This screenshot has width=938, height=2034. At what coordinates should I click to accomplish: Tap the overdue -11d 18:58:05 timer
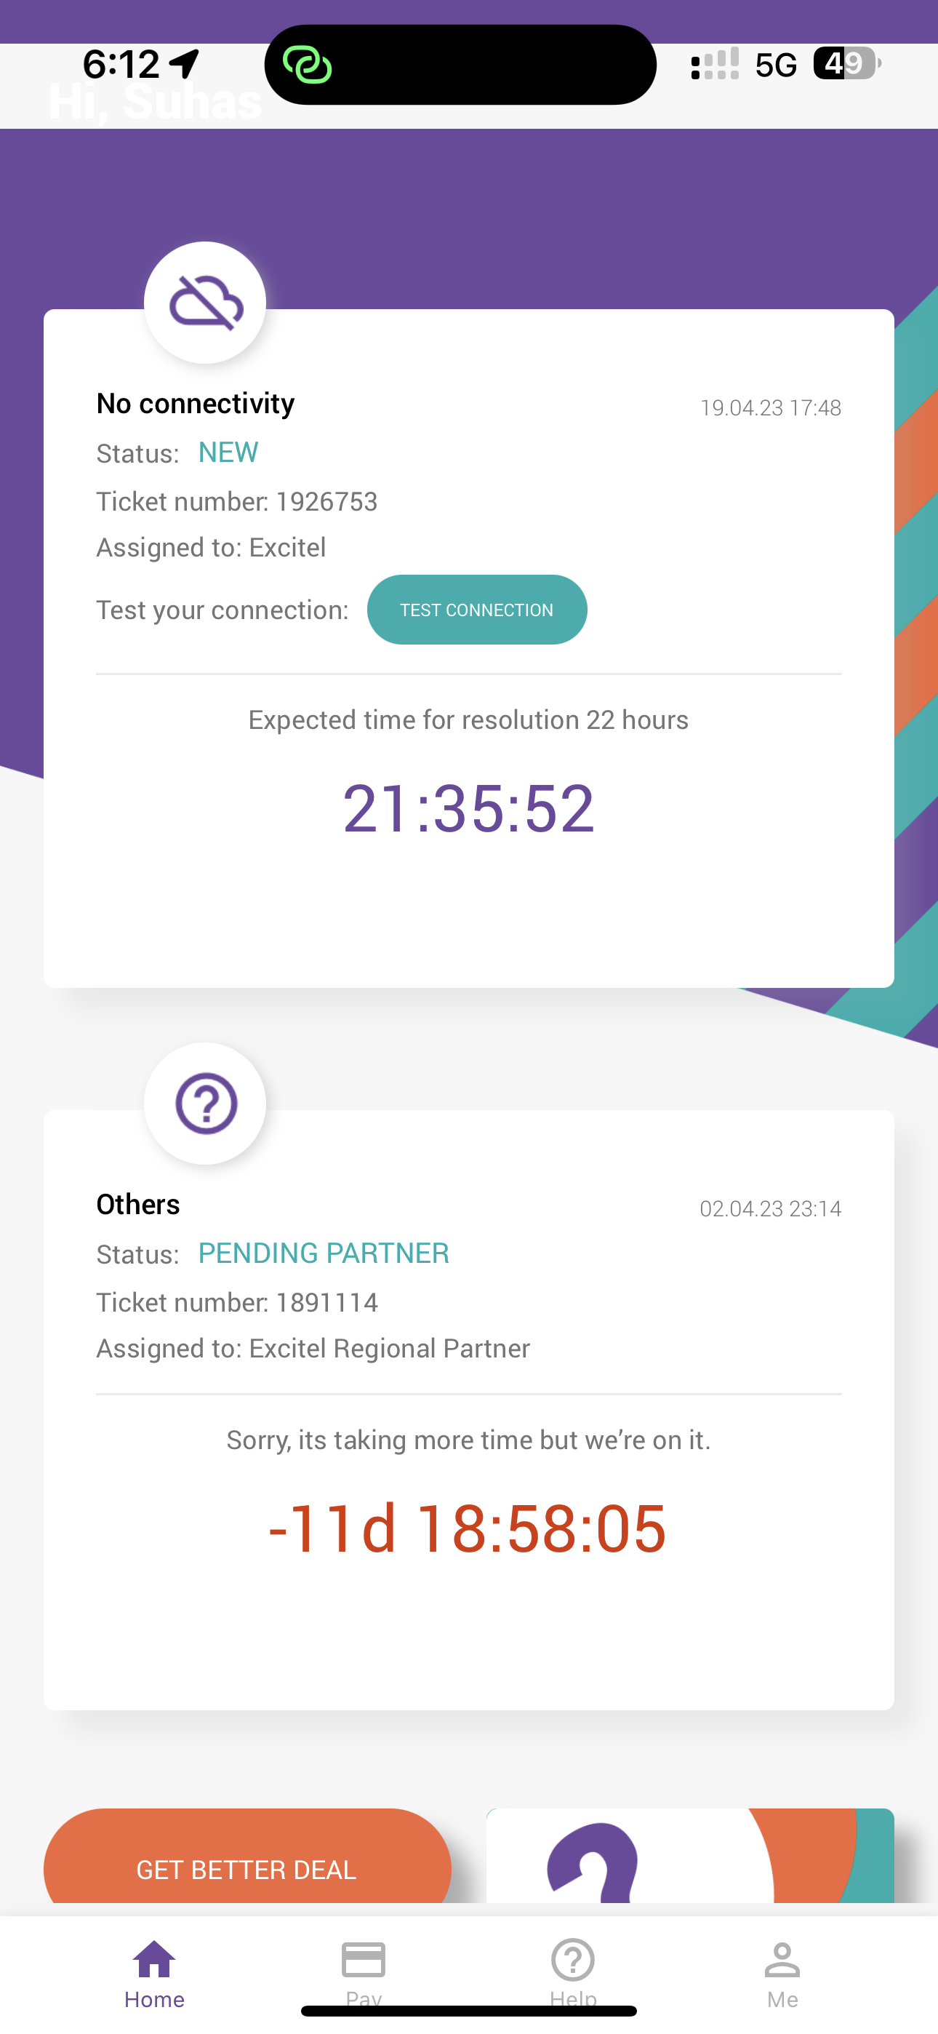click(468, 1528)
